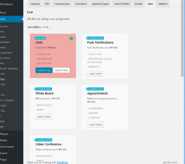The height and width of the screenshot is (164, 185).
Task: Click Learn more under White Board
Action: click(44, 116)
